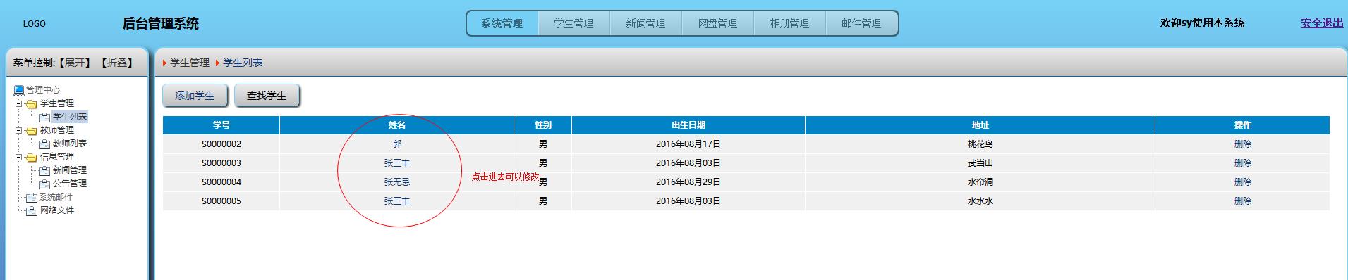Click the 安全退出 logout link
This screenshot has height=280, width=1348.
pyautogui.click(x=1322, y=23)
